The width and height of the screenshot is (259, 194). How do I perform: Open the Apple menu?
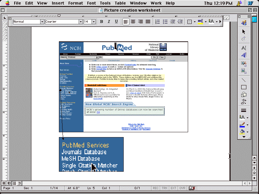tap(7, 3)
